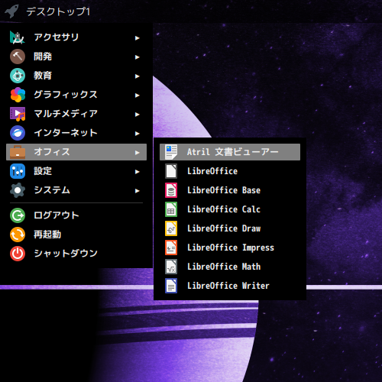Click the シャットダウン label

(x=66, y=254)
